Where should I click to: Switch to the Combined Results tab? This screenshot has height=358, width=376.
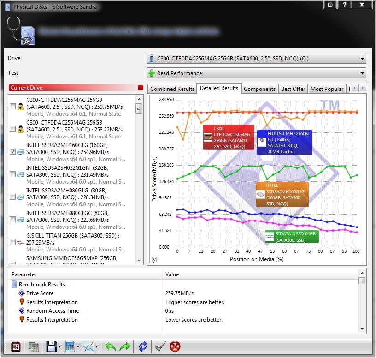click(x=172, y=89)
